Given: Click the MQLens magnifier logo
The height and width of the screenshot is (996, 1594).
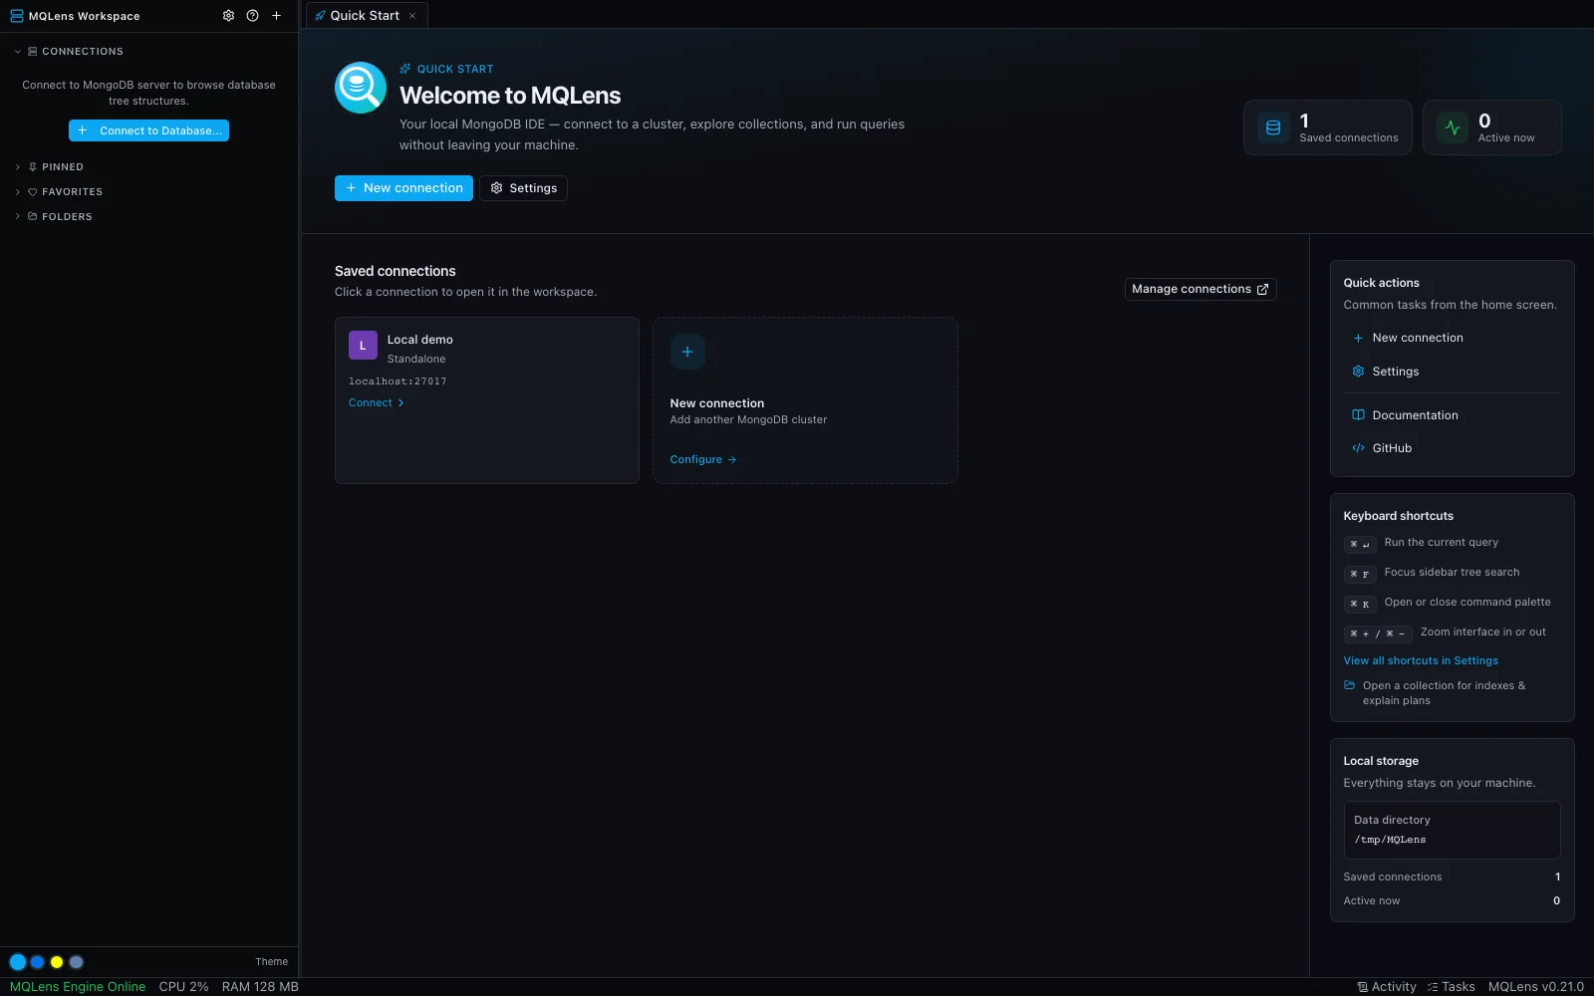Looking at the screenshot, I should [x=361, y=88].
